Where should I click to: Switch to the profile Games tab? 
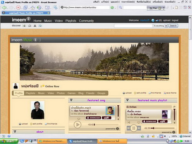(x=71, y=93)
